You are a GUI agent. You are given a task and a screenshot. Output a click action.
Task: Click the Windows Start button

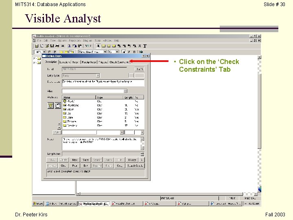(x=38, y=204)
